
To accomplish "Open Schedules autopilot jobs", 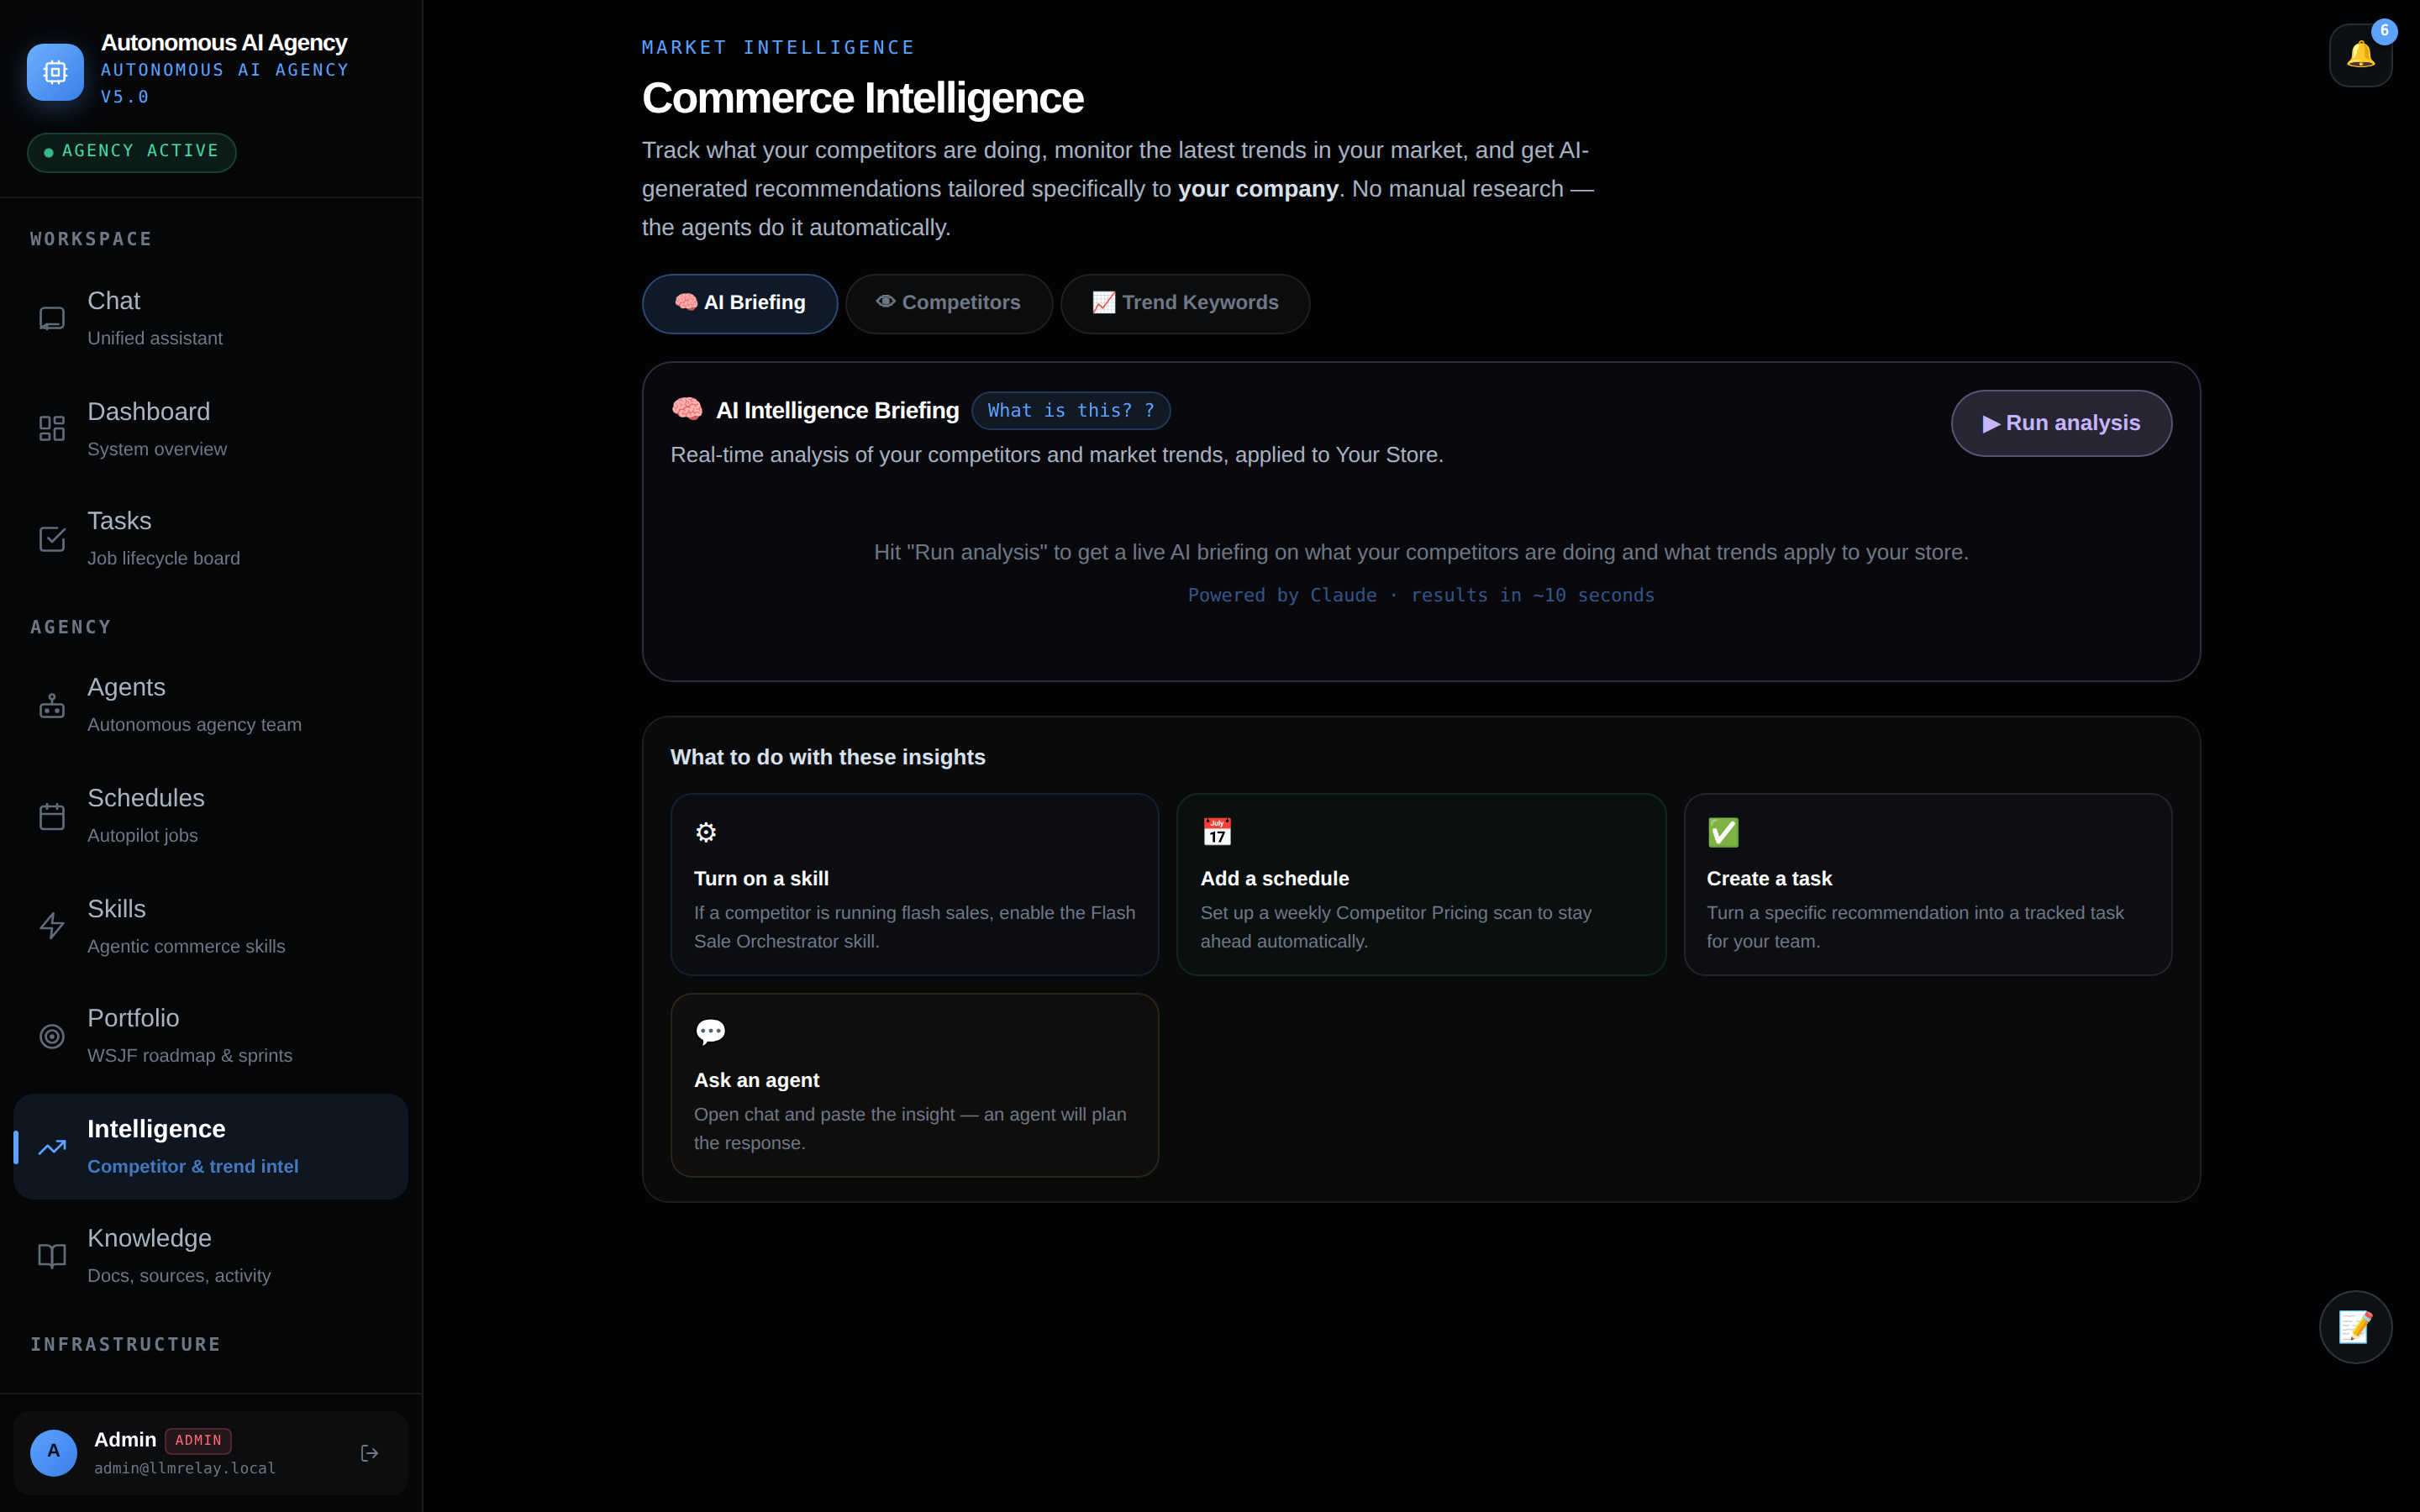I will [211, 816].
